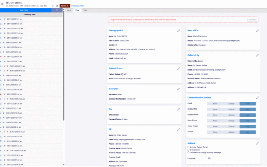Click the link icon beside patient details

click(x=53, y=6)
